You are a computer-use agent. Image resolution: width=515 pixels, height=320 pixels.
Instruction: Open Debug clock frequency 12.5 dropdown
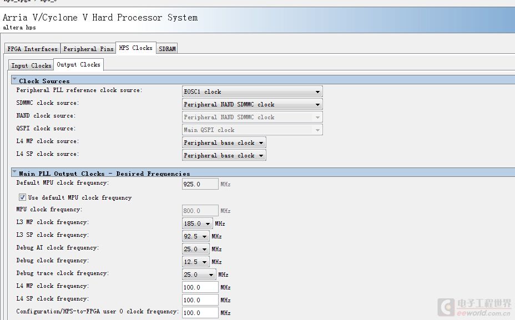pos(196,262)
